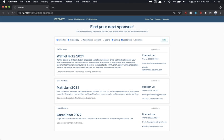Viewport: 224px width, 140px height.
Task: Click the WaffleHacks author name in card header
Action: (x=62, y=49)
